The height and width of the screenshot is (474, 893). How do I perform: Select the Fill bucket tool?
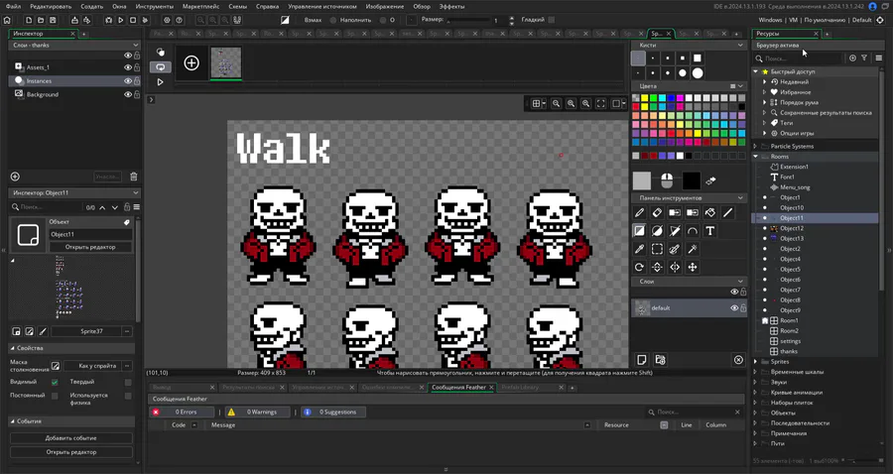coord(709,213)
